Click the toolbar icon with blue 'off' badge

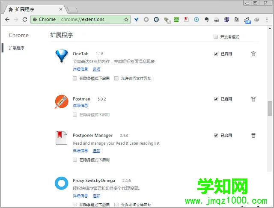247,20
